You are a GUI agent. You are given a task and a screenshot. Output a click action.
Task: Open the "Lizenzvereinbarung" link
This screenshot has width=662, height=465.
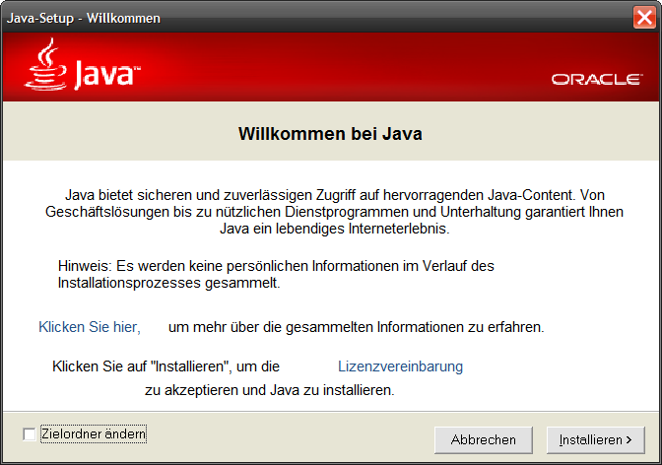(400, 366)
